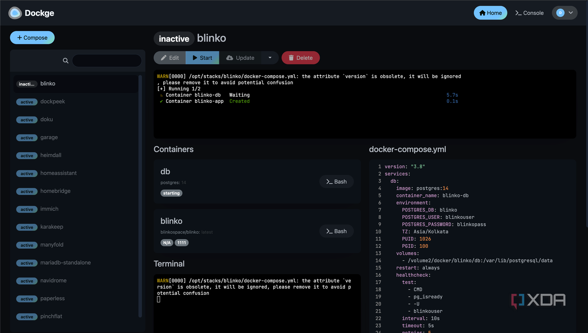Screen dimensions: 588x333
Task: Click the restart: always line
Action: point(418,268)
